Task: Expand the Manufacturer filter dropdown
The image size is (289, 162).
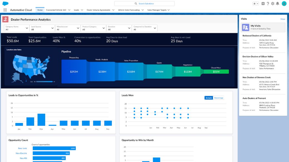Action: (68, 28)
